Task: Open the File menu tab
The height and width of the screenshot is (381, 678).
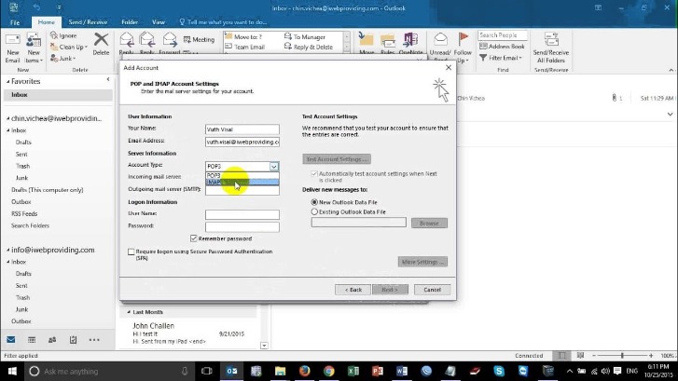Action: click(15, 21)
